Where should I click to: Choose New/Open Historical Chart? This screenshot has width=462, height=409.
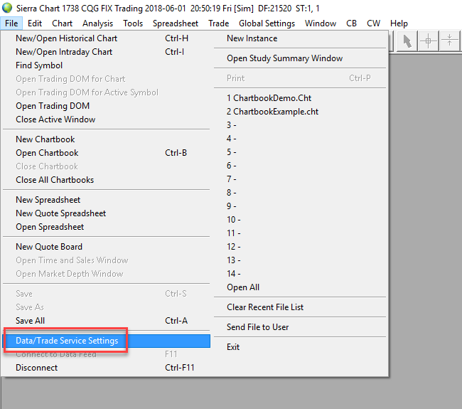[x=66, y=38]
